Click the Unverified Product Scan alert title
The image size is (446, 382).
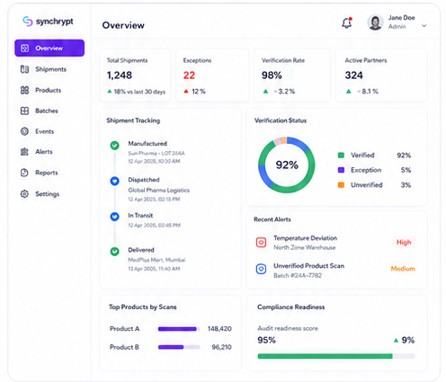pyautogui.click(x=308, y=266)
